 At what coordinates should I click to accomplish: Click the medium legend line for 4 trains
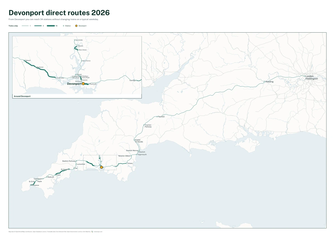tap(38, 26)
